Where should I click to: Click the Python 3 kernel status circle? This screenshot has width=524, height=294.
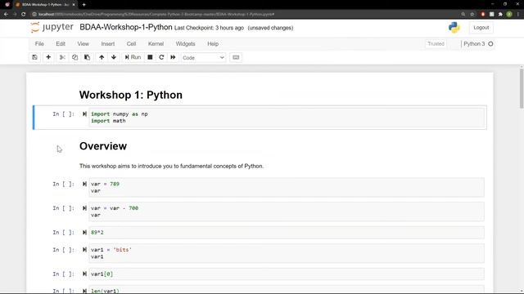(490, 43)
